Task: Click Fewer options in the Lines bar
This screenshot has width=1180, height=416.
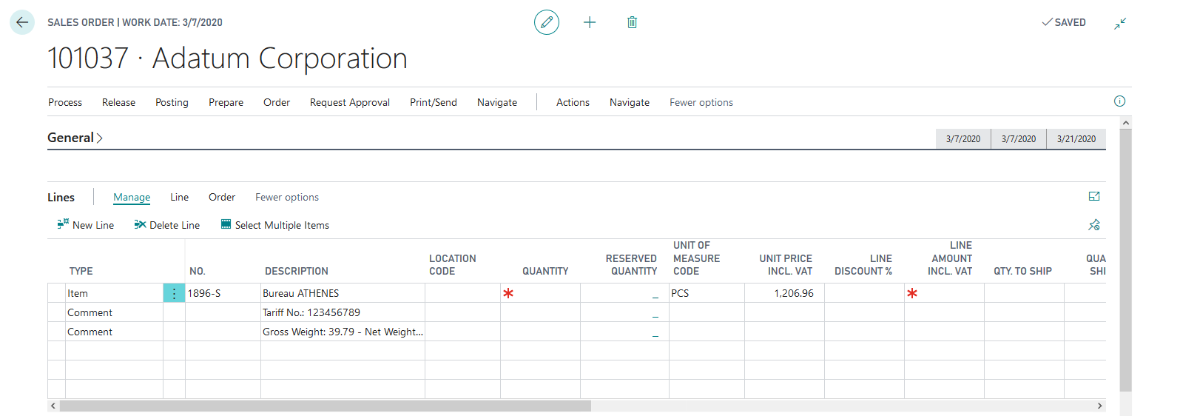Action: pyautogui.click(x=287, y=197)
